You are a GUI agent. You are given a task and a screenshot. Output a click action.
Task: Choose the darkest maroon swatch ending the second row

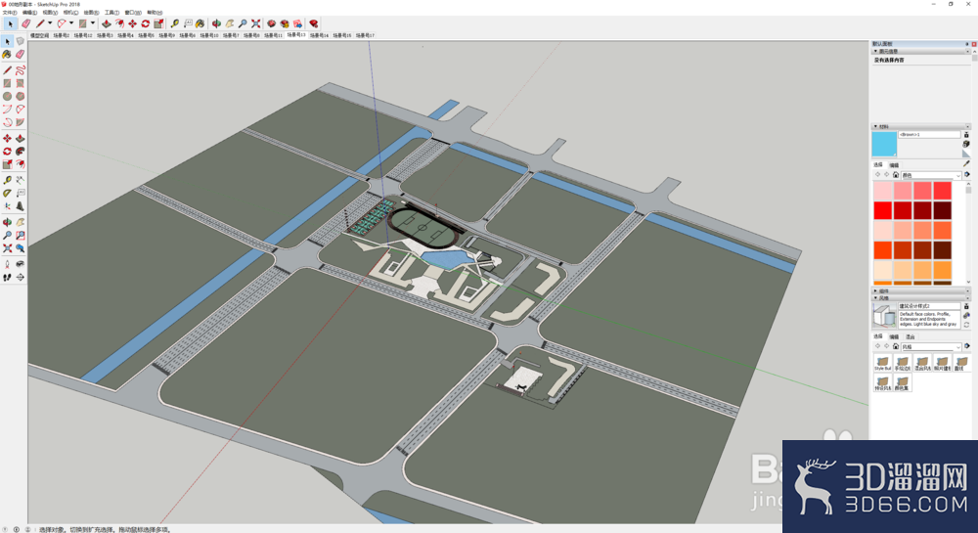pos(942,210)
